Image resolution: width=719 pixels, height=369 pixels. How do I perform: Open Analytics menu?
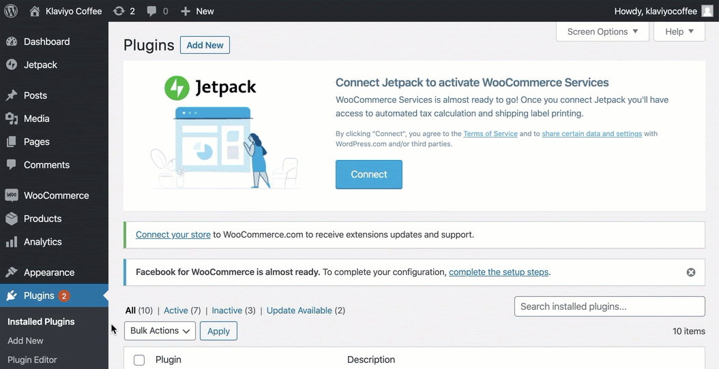(x=43, y=242)
